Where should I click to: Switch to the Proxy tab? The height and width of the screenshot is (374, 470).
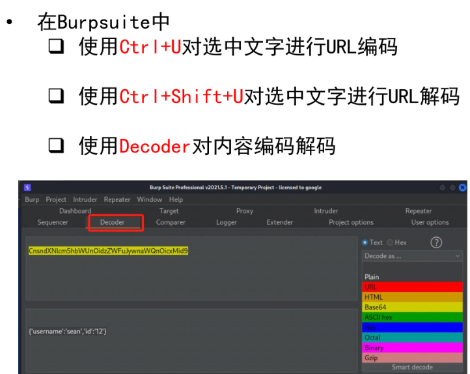(245, 211)
